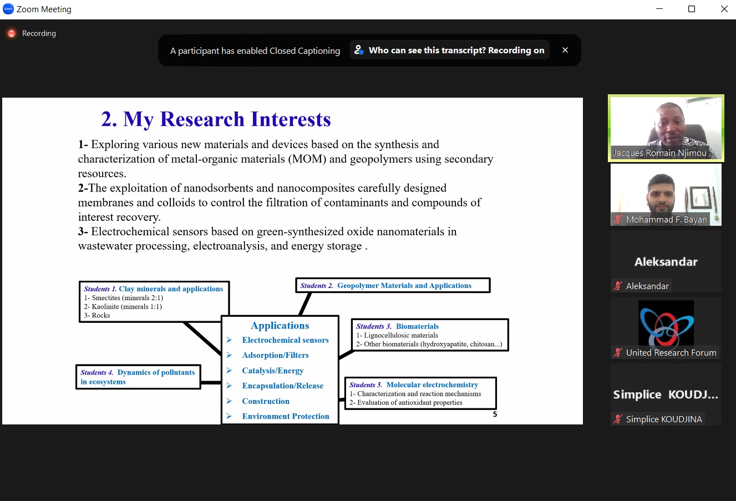The image size is (736, 501).
Task: Click the Jacques Romain Njimou name label
Action: (659, 153)
